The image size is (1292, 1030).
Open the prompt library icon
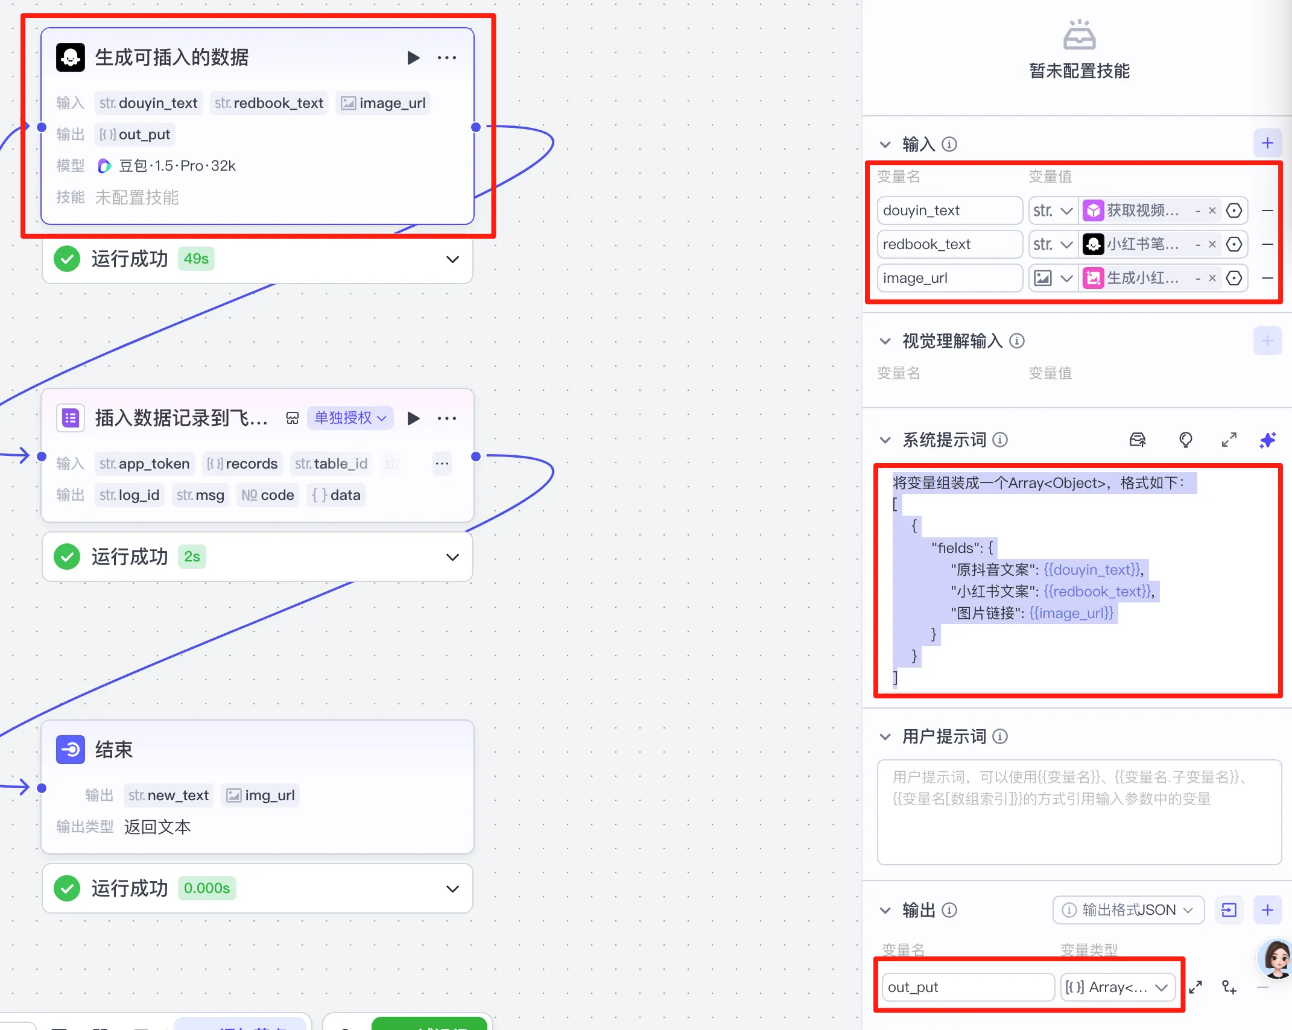pos(1137,440)
